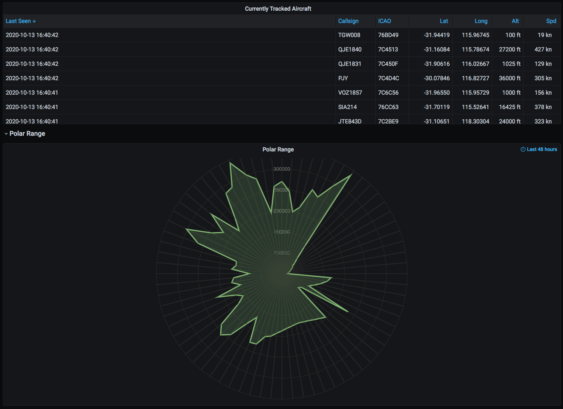Image resolution: width=563 pixels, height=409 pixels.
Task: Sort table by Callsign column
Action: (x=348, y=21)
